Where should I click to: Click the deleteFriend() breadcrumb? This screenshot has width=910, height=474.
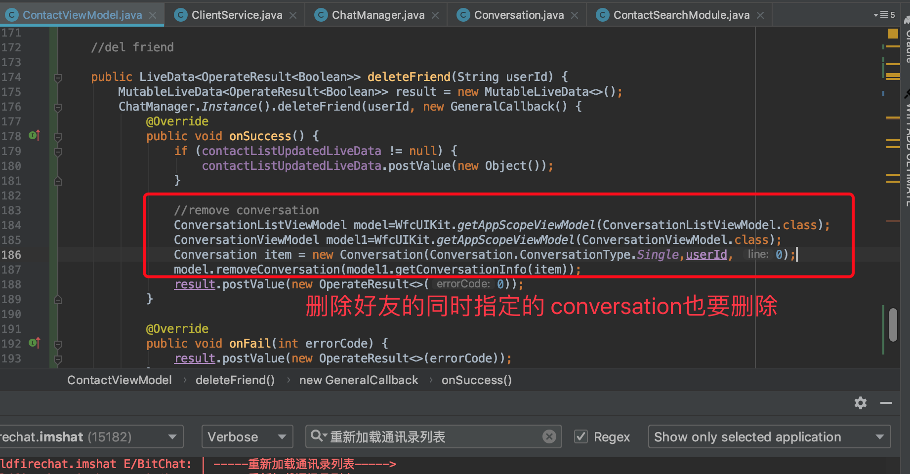pos(235,380)
